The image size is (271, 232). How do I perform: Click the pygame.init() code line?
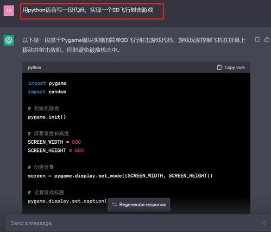pyautogui.click(x=47, y=117)
